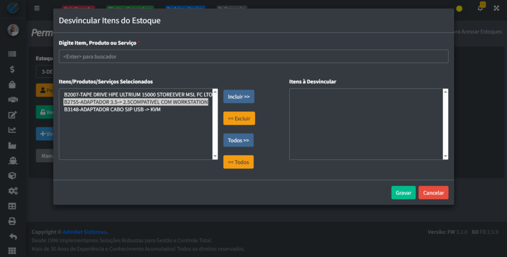This screenshot has height=257, width=507.
Task: Select B2007-TAPE DRIVE HPE ULTRIUM item
Action: pyautogui.click(x=138, y=94)
